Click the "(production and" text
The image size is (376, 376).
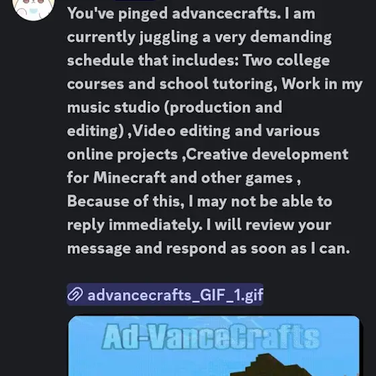[x=223, y=107]
